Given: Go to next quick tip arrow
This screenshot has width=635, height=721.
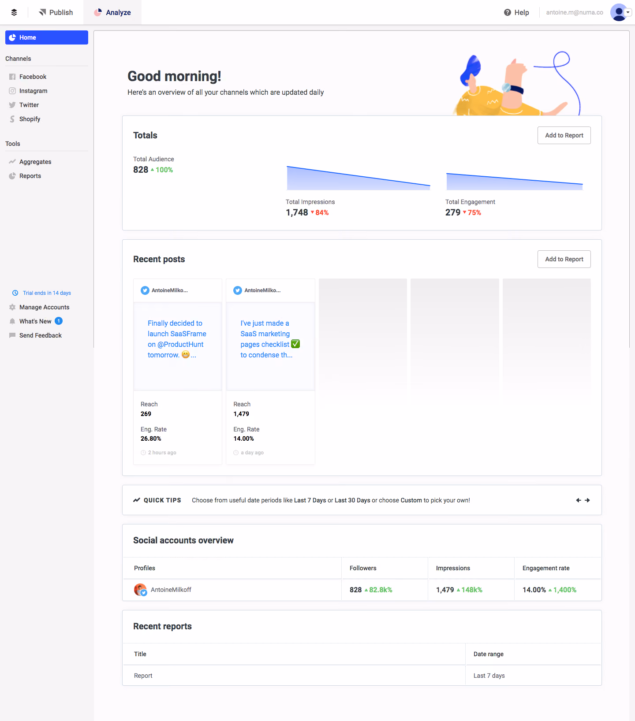Looking at the screenshot, I should [587, 500].
